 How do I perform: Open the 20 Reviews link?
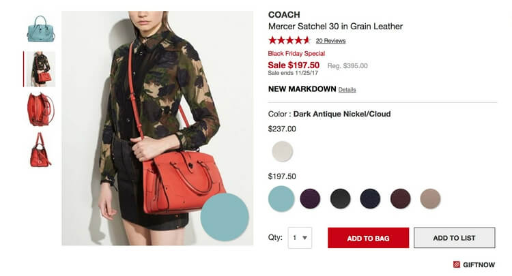pos(330,41)
